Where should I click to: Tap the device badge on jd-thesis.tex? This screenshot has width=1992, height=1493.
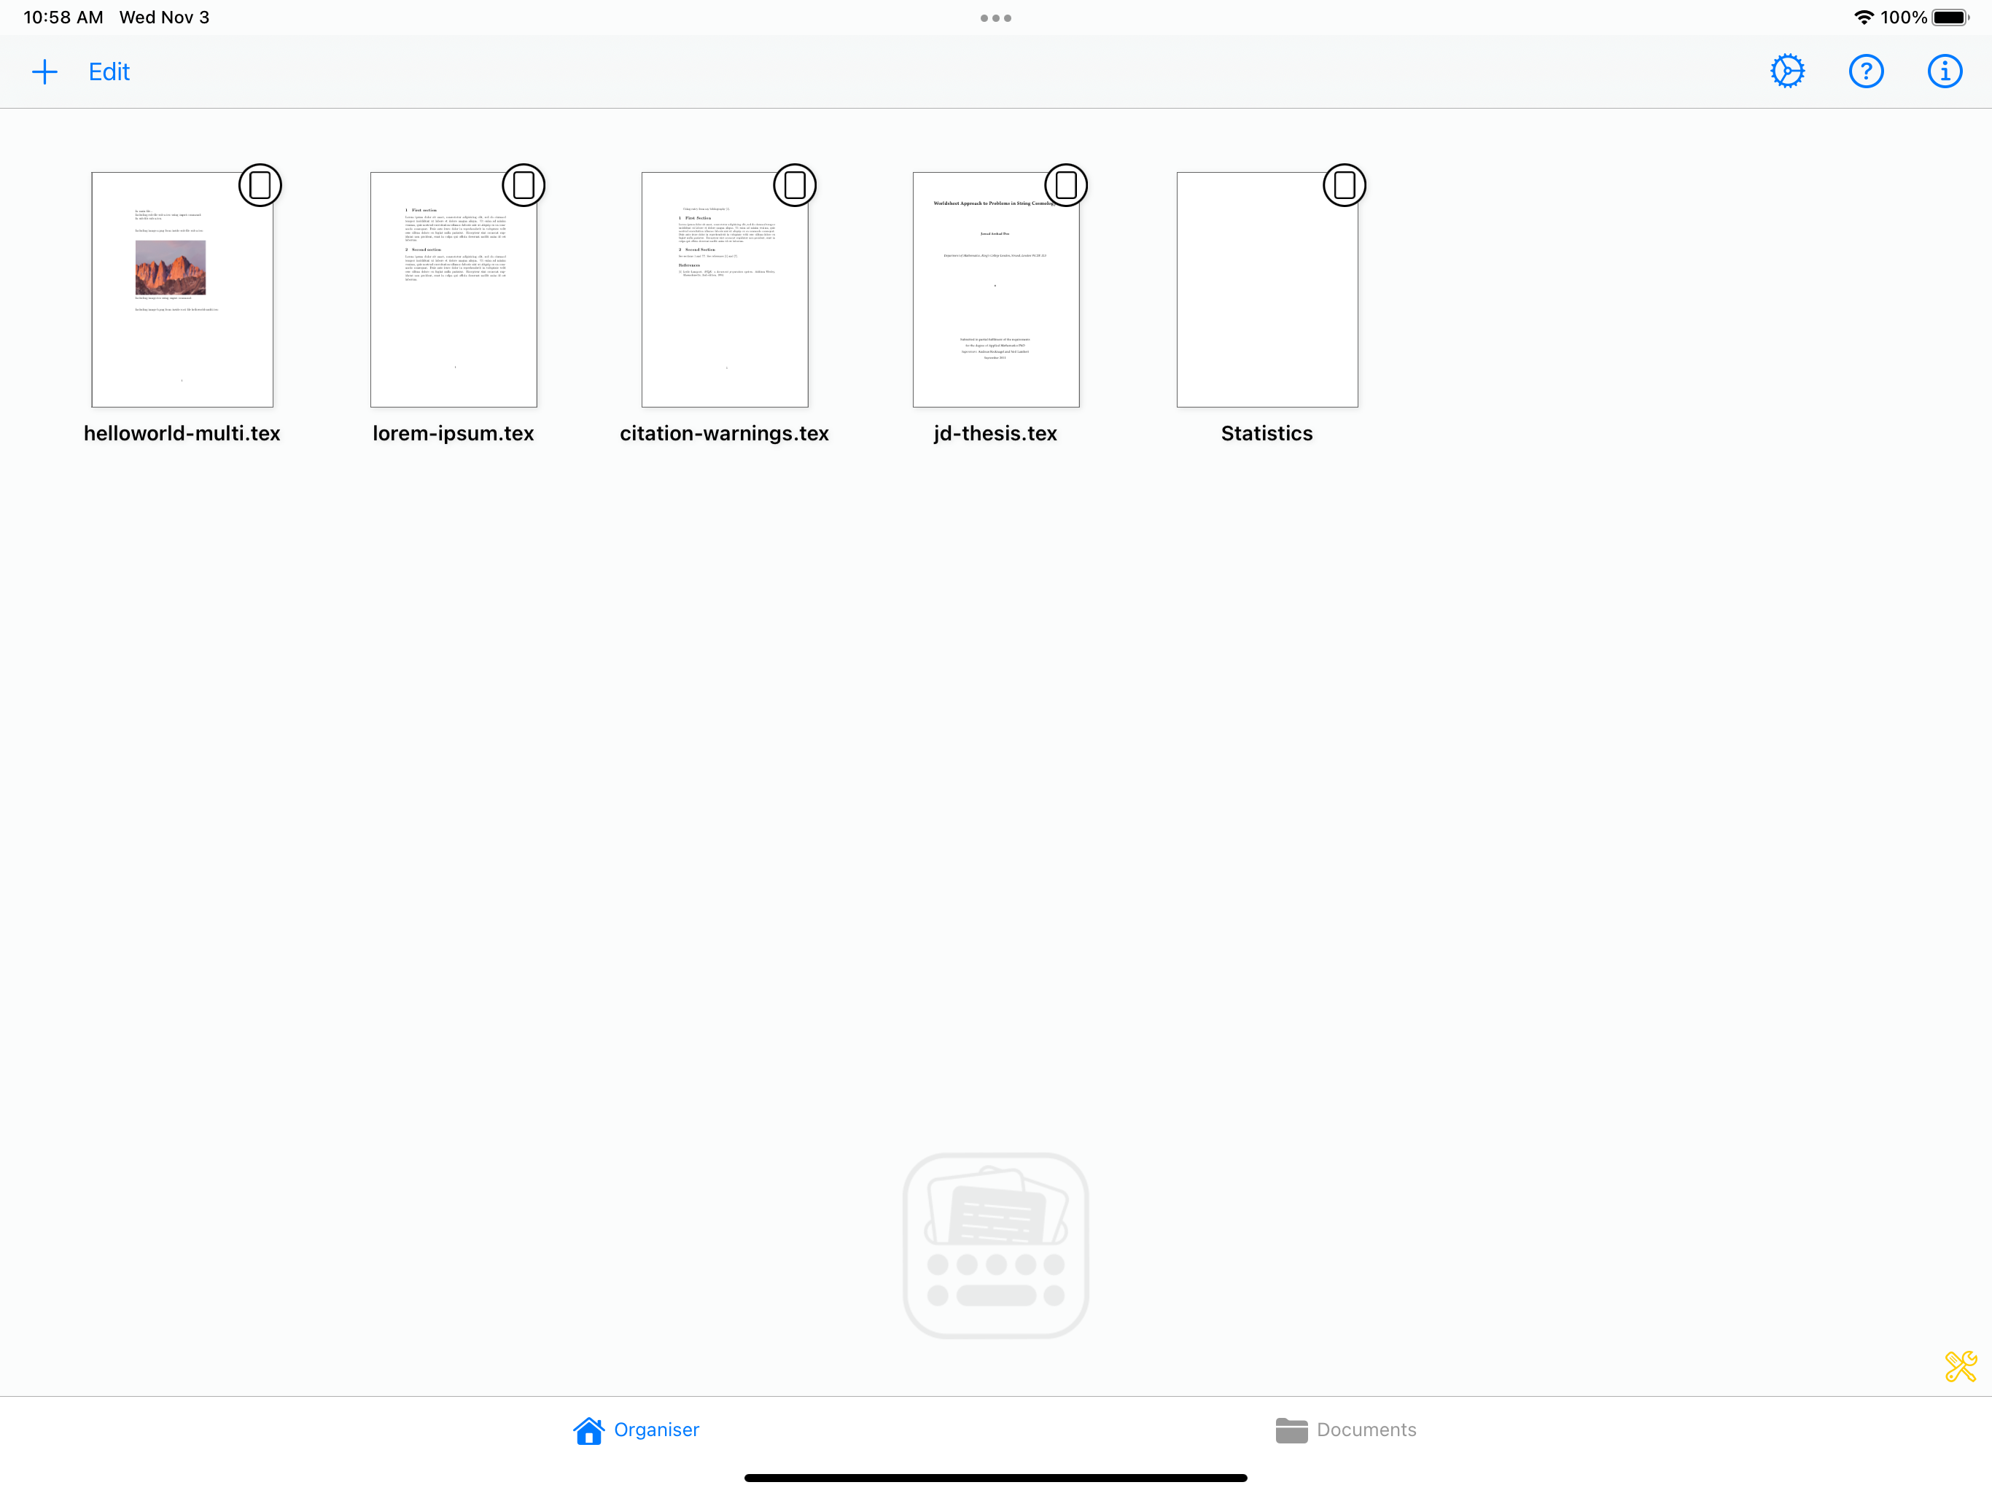pos(1065,185)
